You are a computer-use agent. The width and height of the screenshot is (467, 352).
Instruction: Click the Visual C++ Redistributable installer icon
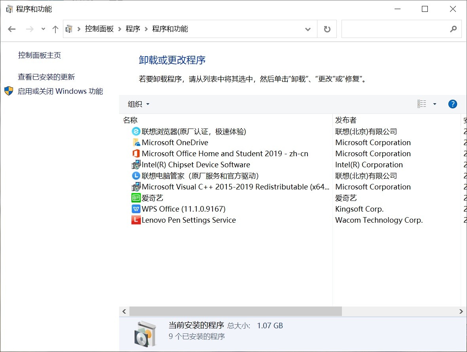(136, 187)
